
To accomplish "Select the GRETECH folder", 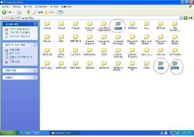I will 76,39.
